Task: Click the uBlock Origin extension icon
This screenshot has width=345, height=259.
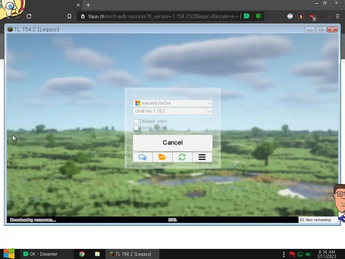Action: pyautogui.click(x=312, y=16)
